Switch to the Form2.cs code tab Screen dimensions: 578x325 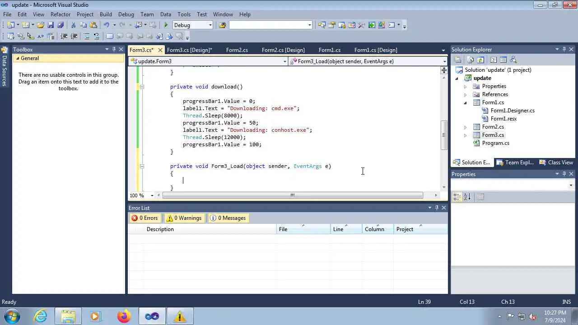pyautogui.click(x=237, y=50)
